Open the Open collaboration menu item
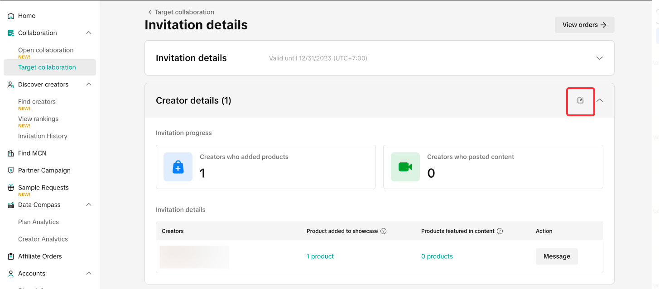 coord(46,50)
